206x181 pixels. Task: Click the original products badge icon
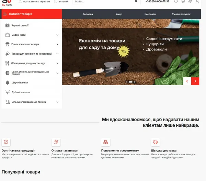click(6, 142)
